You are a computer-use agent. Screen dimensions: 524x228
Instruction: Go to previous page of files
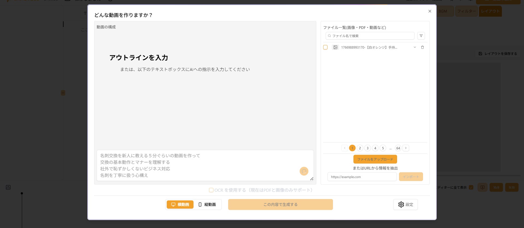[345, 148]
